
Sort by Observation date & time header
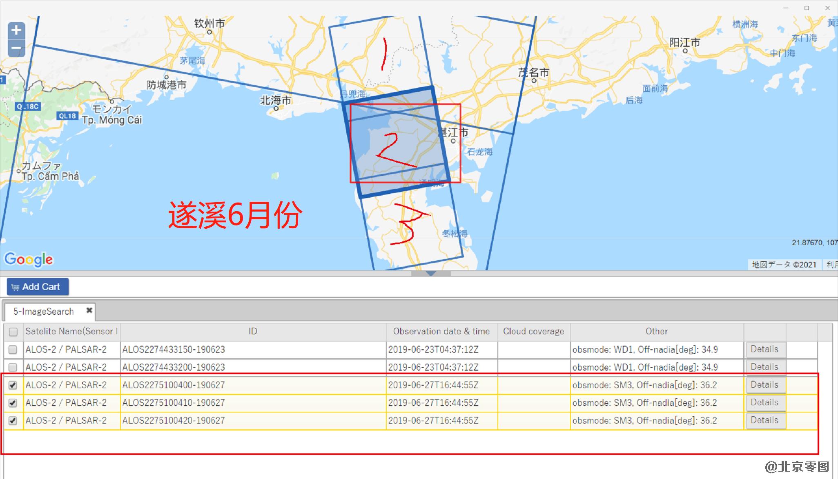(441, 331)
